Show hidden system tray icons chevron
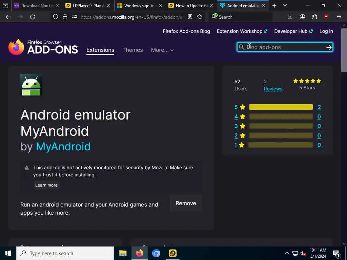The width and height of the screenshot is (347, 260). (287, 253)
